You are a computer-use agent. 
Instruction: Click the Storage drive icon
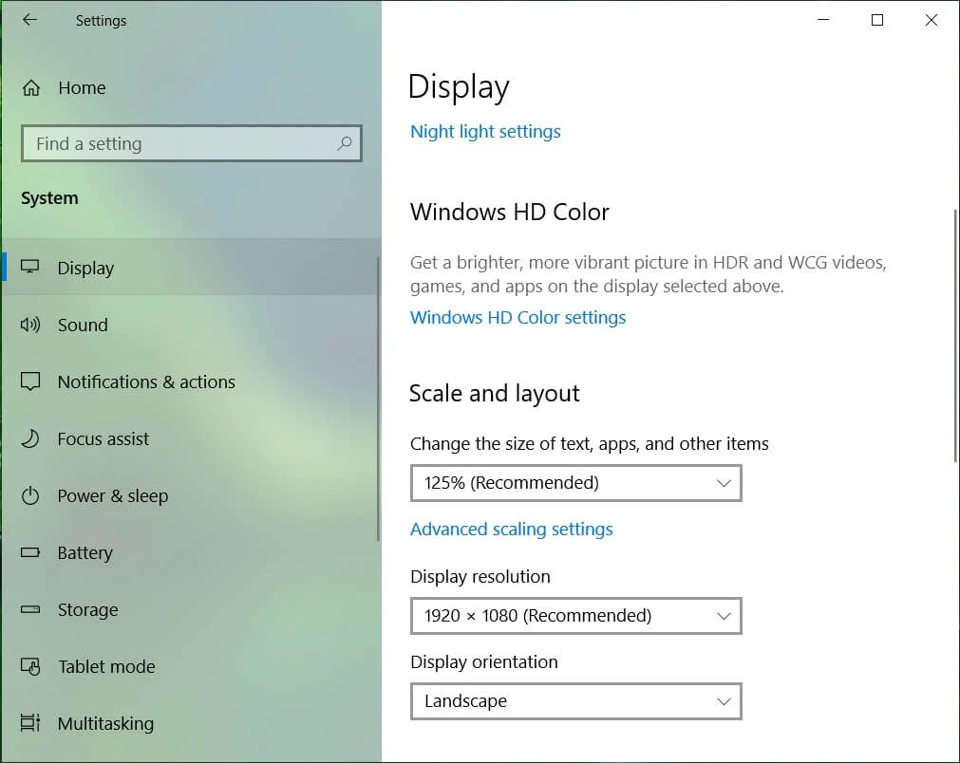click(x=30, y=609)
